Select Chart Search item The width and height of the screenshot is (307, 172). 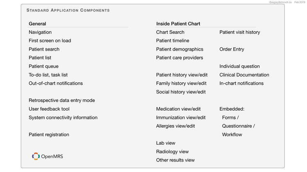(x=170, y=32)
